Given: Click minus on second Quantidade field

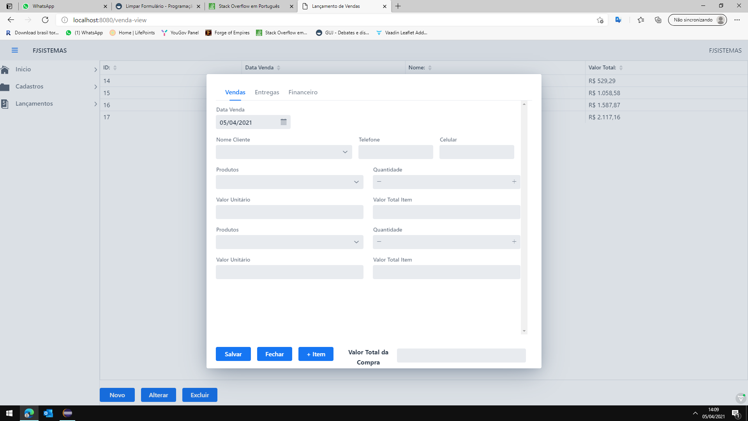Looking at the screenshot, I should coord(379,242).
